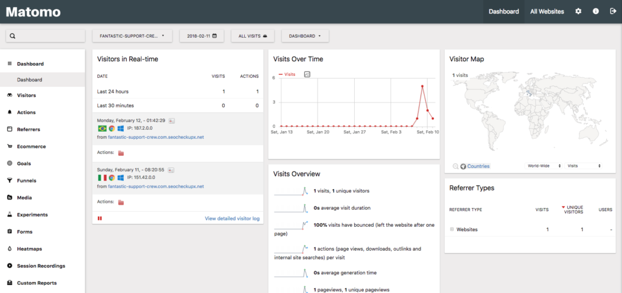Open referrer link in Sunday visit
The width and height of the screenshot is (622, 293).
coord(156,186)
